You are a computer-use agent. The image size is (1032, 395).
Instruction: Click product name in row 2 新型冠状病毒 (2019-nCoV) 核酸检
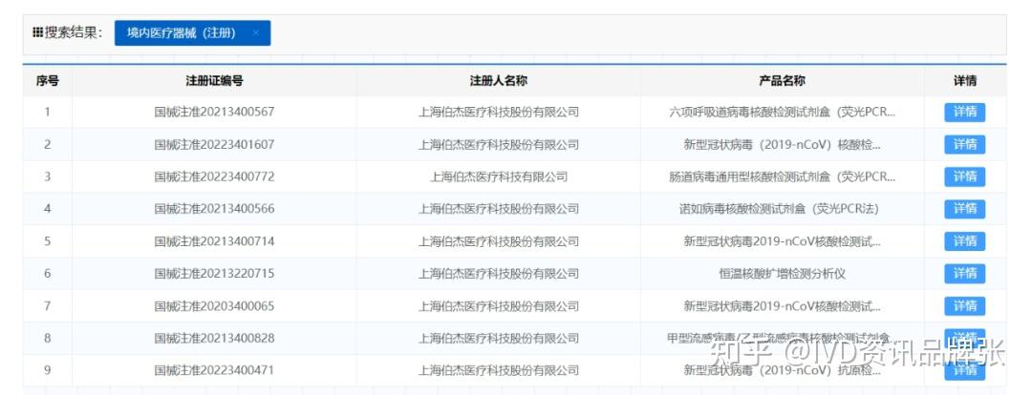click(x=782, y=145)
